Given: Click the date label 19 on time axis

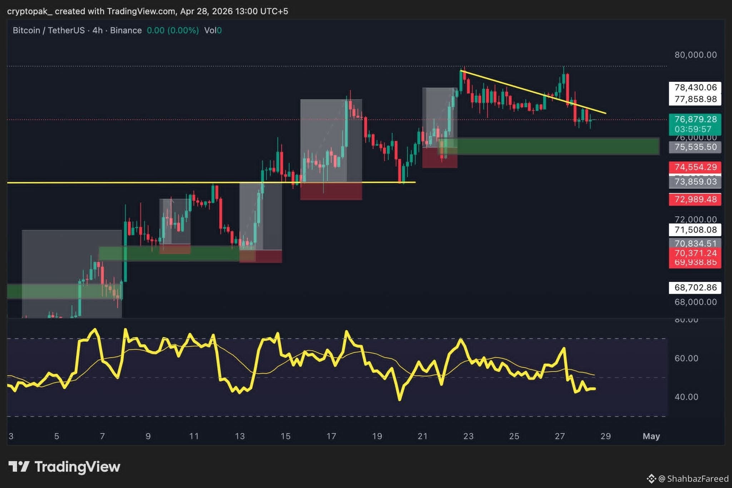Looking at the screenshot, I should pyautogui.click(x=377, y=436).
